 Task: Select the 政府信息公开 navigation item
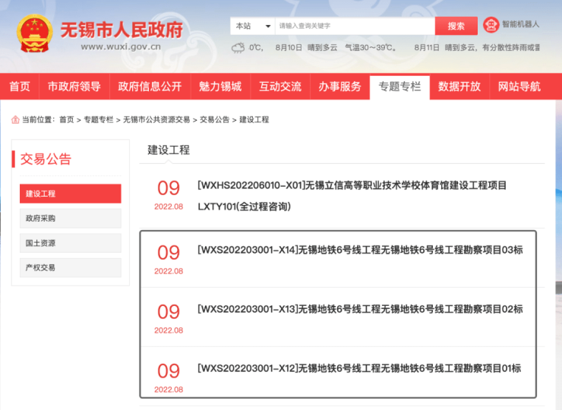150,87
